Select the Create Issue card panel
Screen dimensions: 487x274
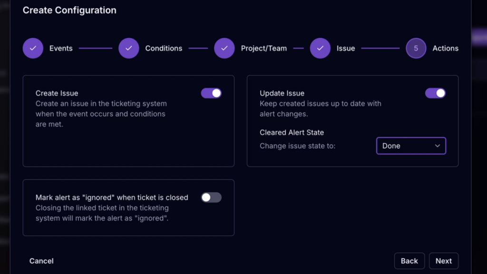click(128, 120)
